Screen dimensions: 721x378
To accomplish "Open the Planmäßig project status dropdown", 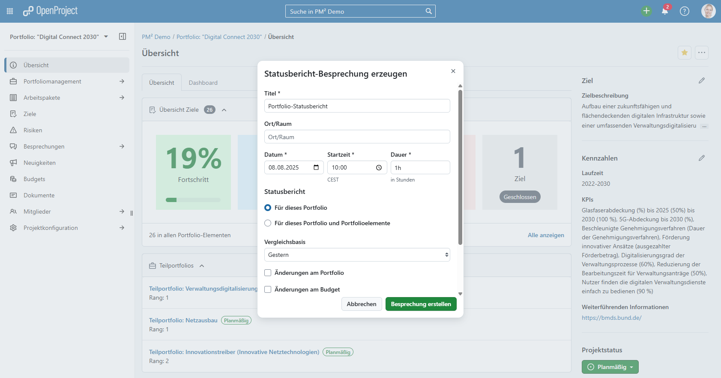I will click(x=610, y=367).
